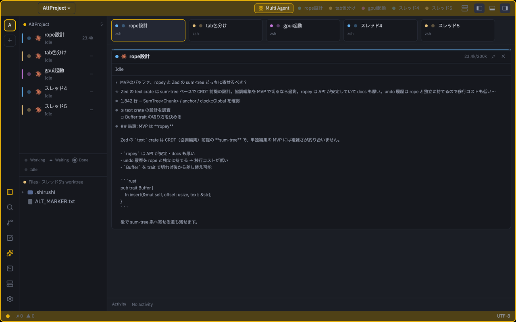This screenshot has height=322, width=516.
Task: Click the unchecked 'Buffer trait の切り方を決める' todo
Action: coord(151,117)
